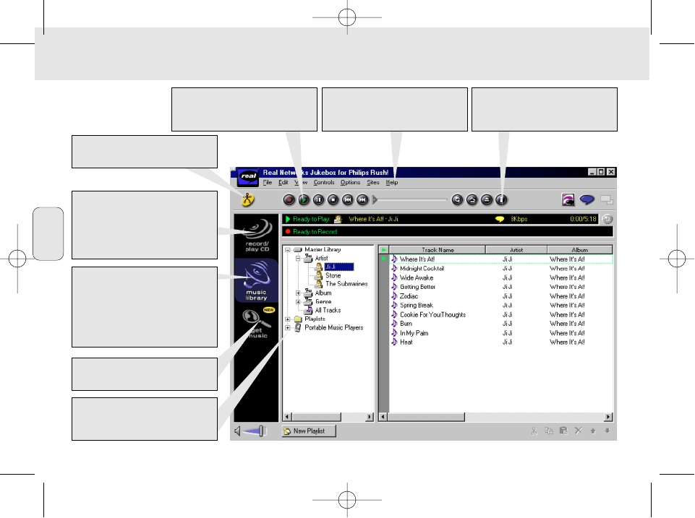Select the track 'Zodiac'

pyautogui.click(x=409, y=296)
